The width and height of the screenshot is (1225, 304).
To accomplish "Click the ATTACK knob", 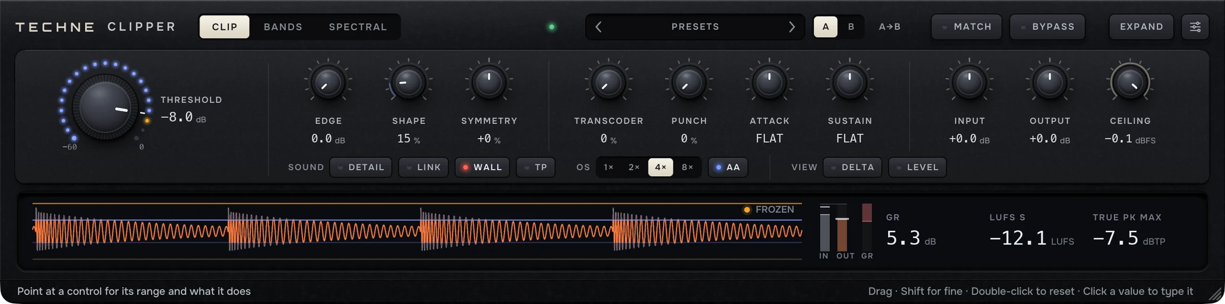I will (770, 83).
